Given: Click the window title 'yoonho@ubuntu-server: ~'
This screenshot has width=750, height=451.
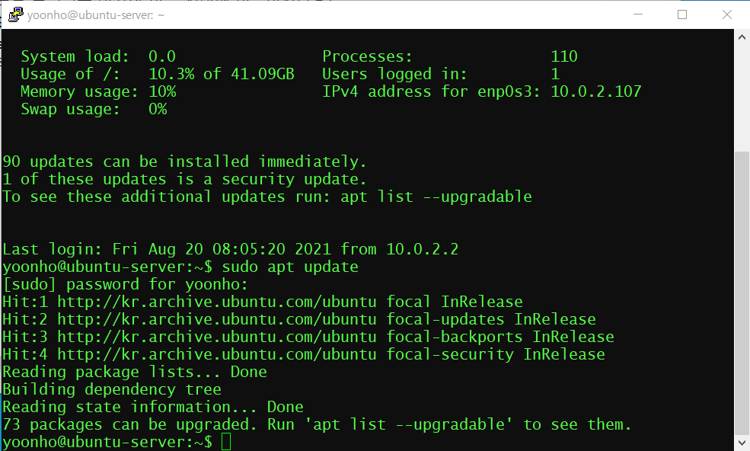Looking at the screenshot, I should (x=96, y=15).
